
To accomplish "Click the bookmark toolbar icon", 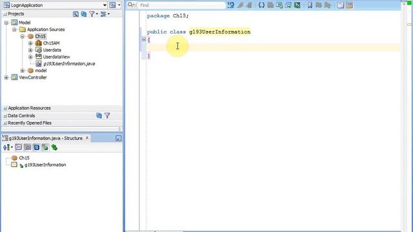I will 310,5.
